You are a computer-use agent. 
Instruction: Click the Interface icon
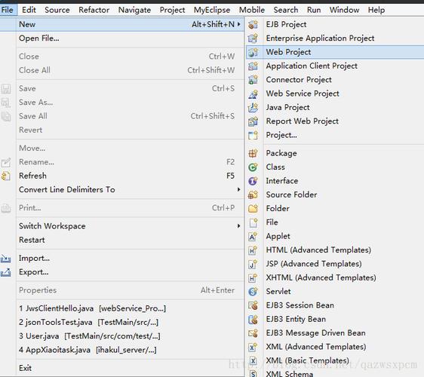(253, 181)
